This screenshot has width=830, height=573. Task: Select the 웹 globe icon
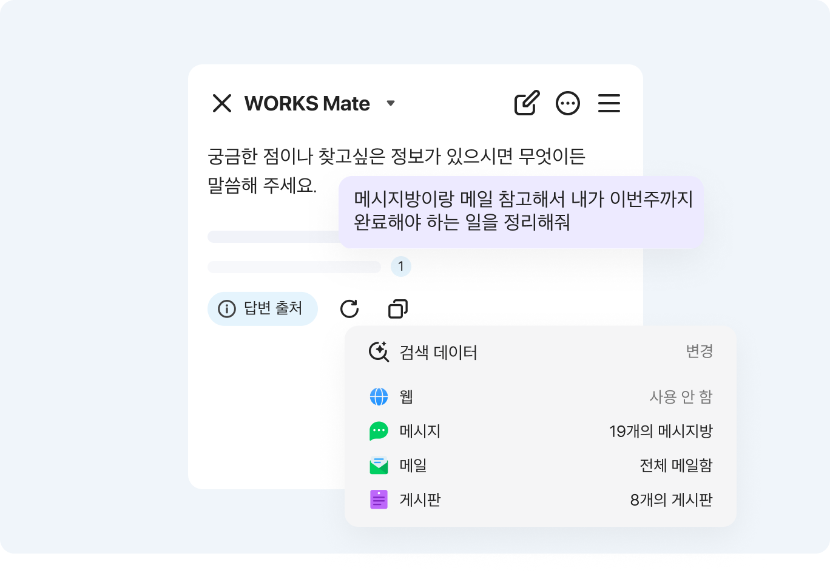click(379, 397)
